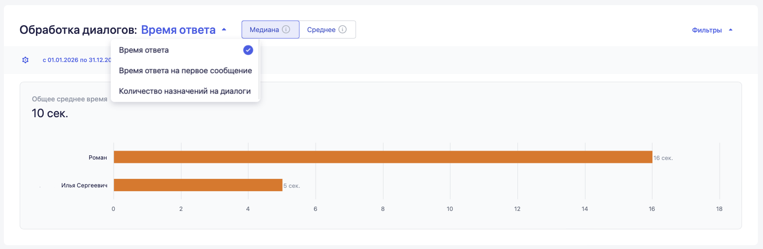Click the gear settings icon by the date range

point(25,60)
